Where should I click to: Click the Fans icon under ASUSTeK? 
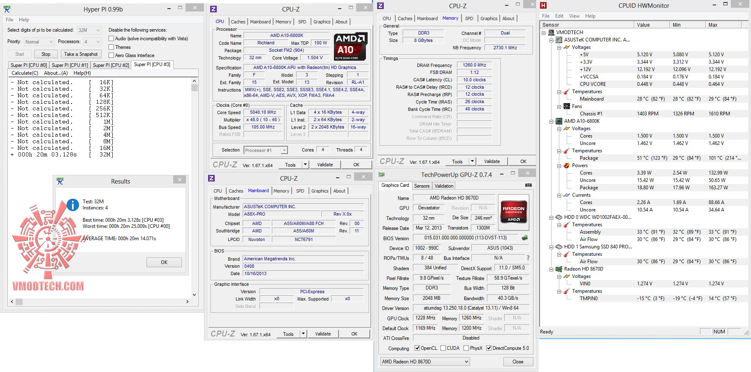click(567, 106)
